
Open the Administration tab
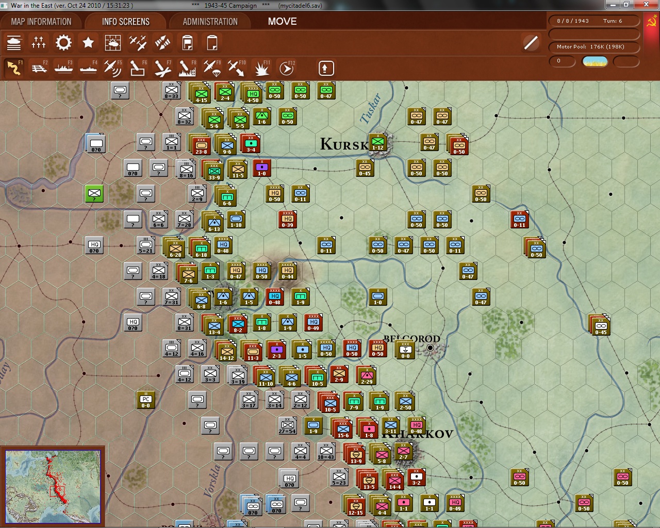pyautogui.click(x=210, y=22)
